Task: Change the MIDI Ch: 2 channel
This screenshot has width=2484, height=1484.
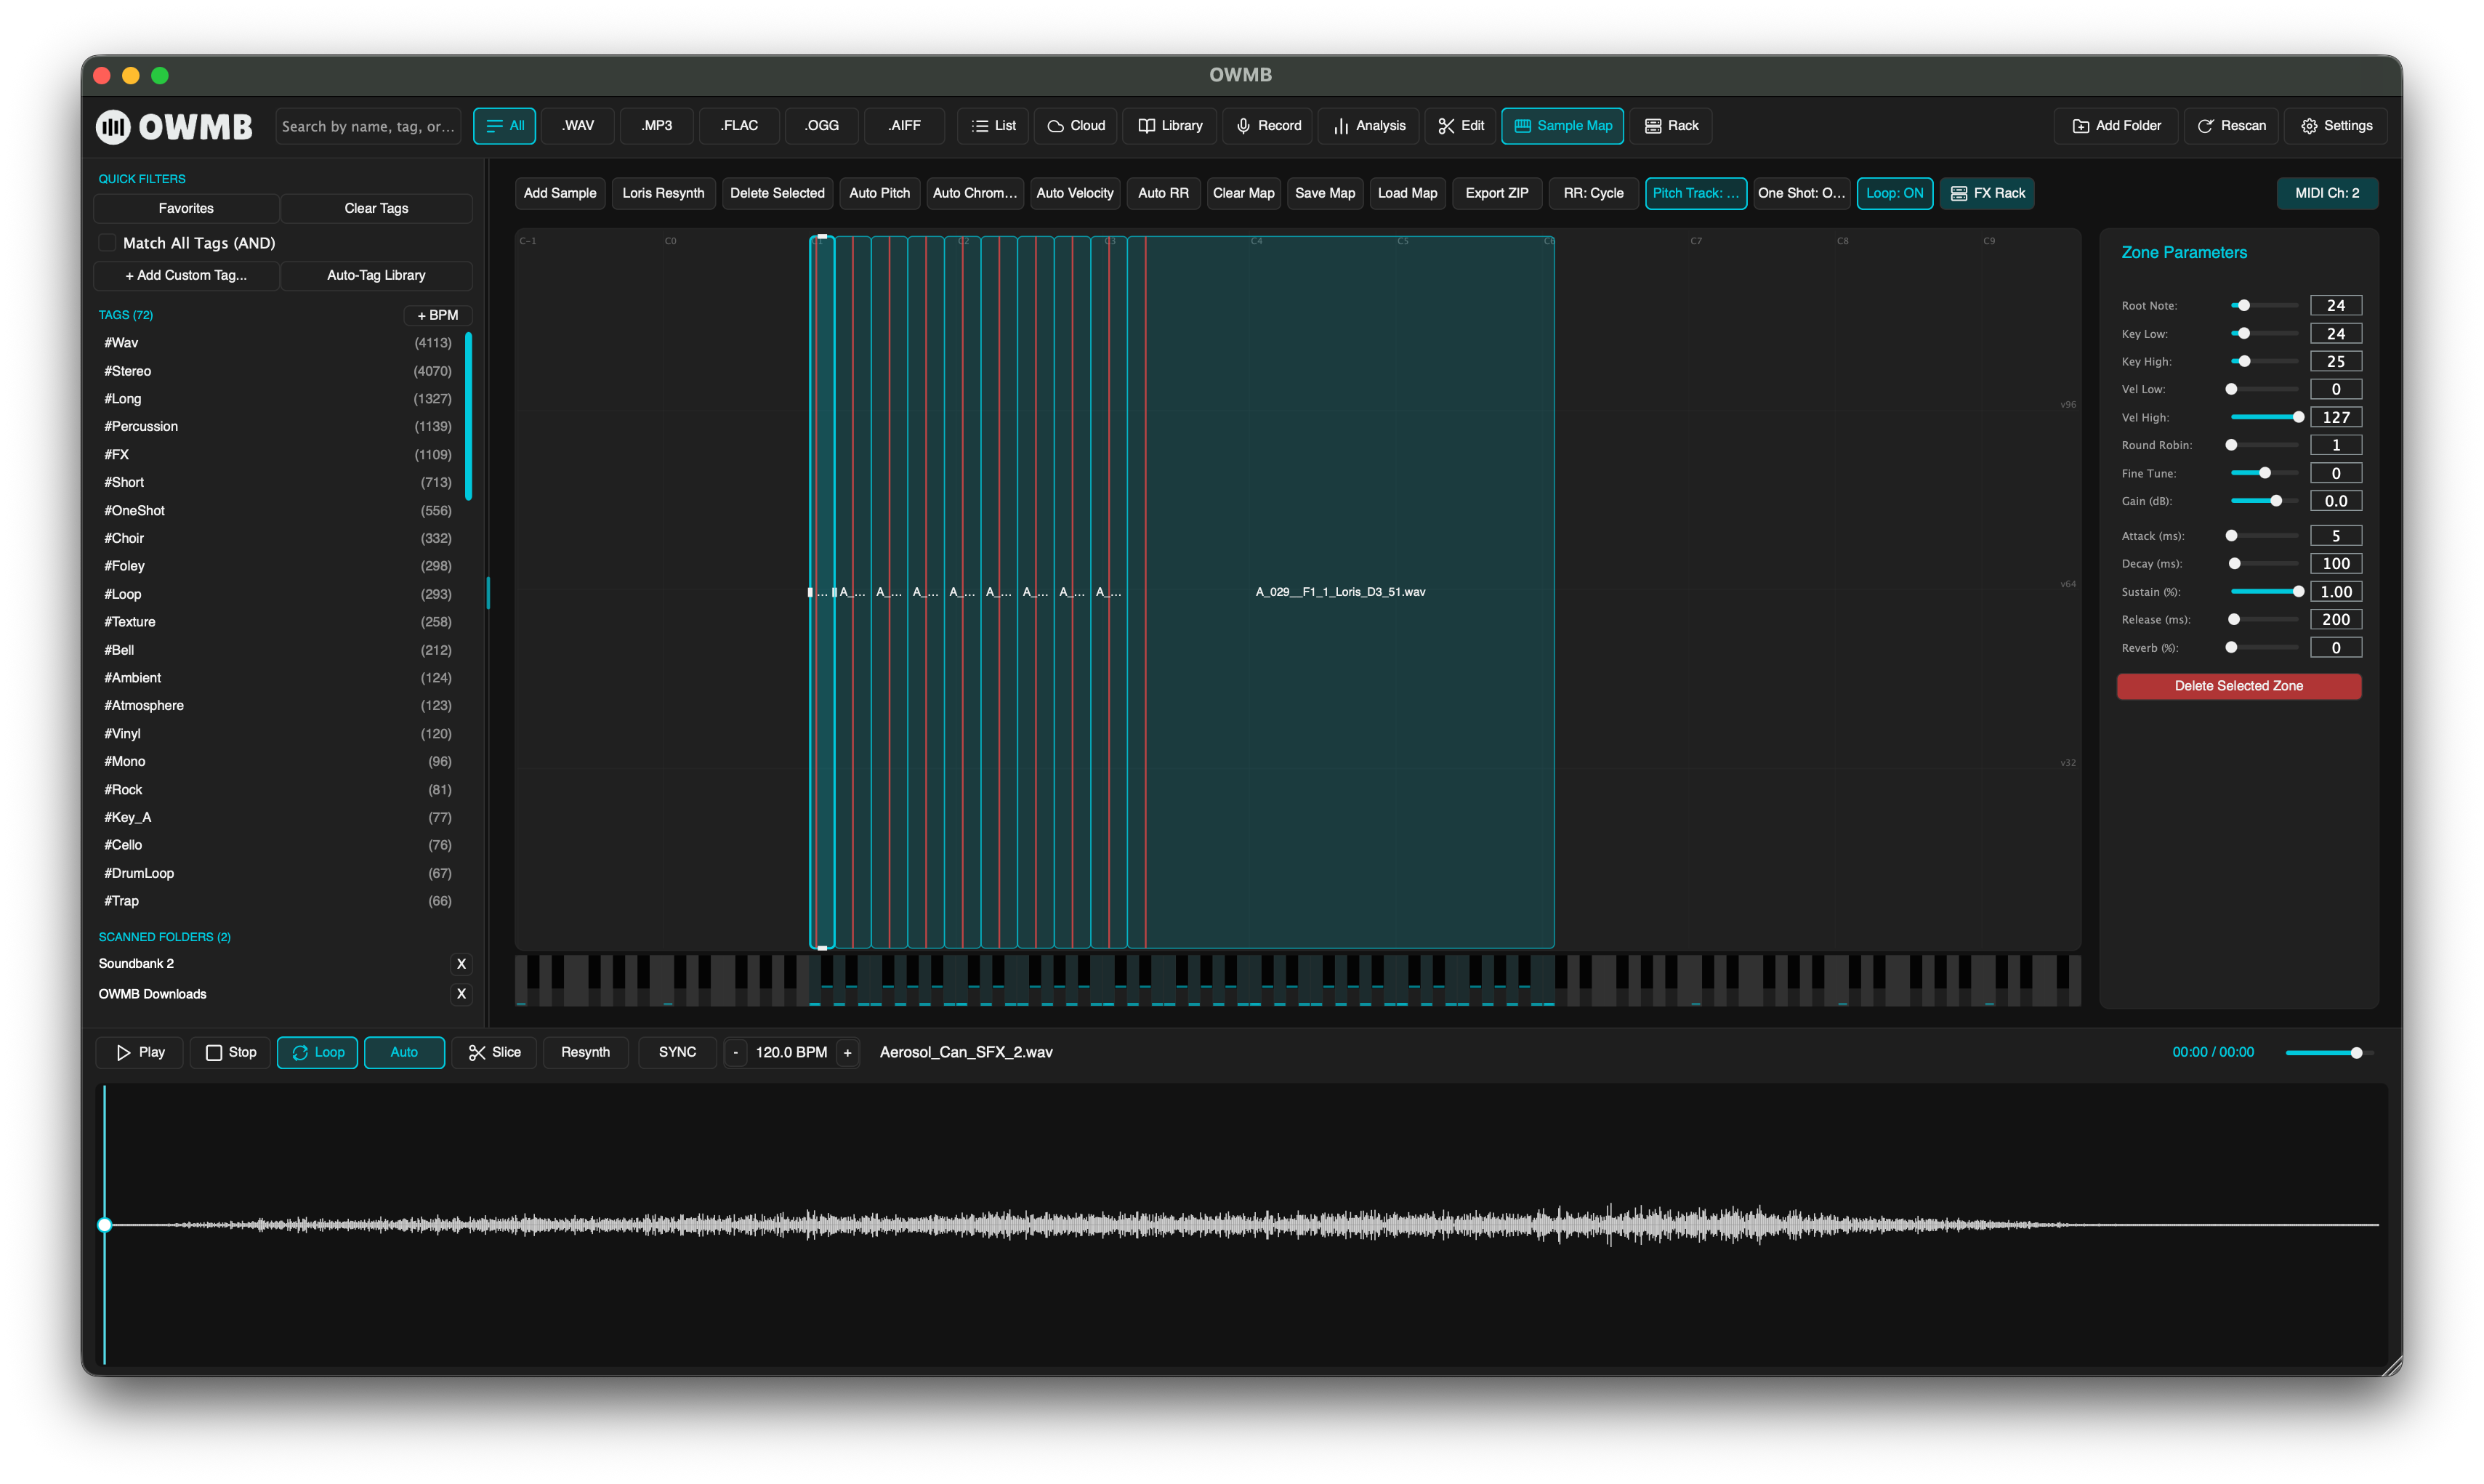Action: [x=2327, y=193]
